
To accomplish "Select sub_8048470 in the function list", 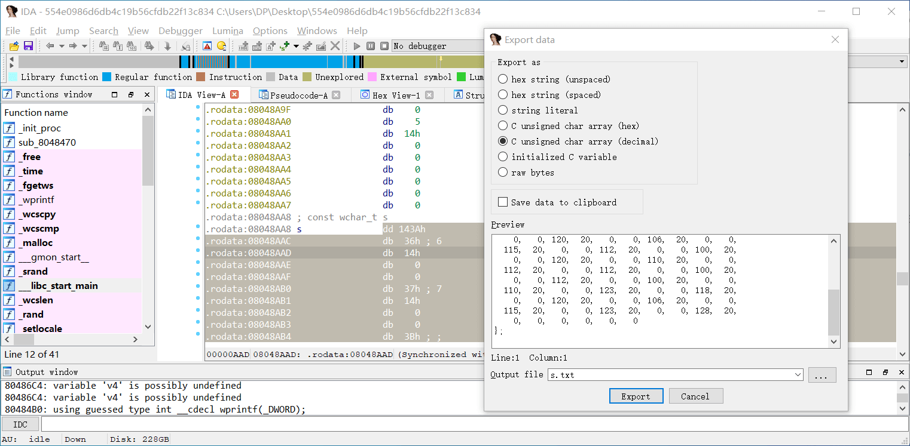I will (x=47, y=142).
